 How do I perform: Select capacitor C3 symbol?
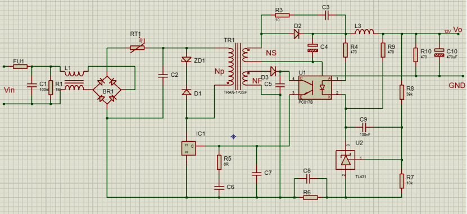(327, 16)
